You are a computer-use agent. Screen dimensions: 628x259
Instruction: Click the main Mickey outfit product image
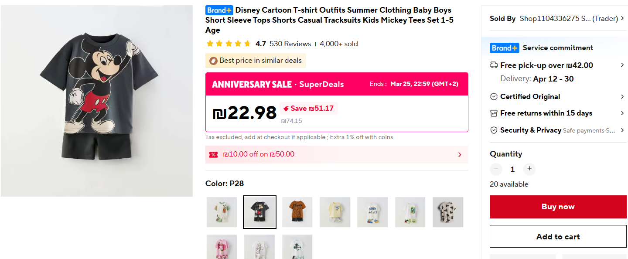(97, 101)
